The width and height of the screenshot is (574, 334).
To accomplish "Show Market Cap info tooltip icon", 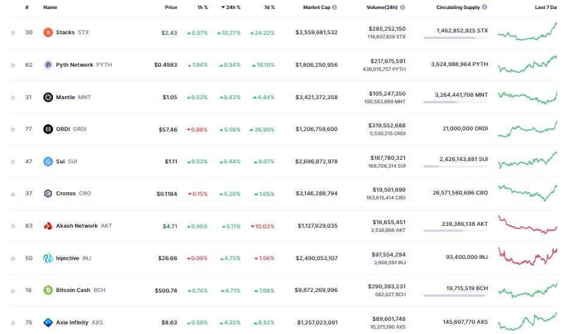I will click(x=335, y=7).
